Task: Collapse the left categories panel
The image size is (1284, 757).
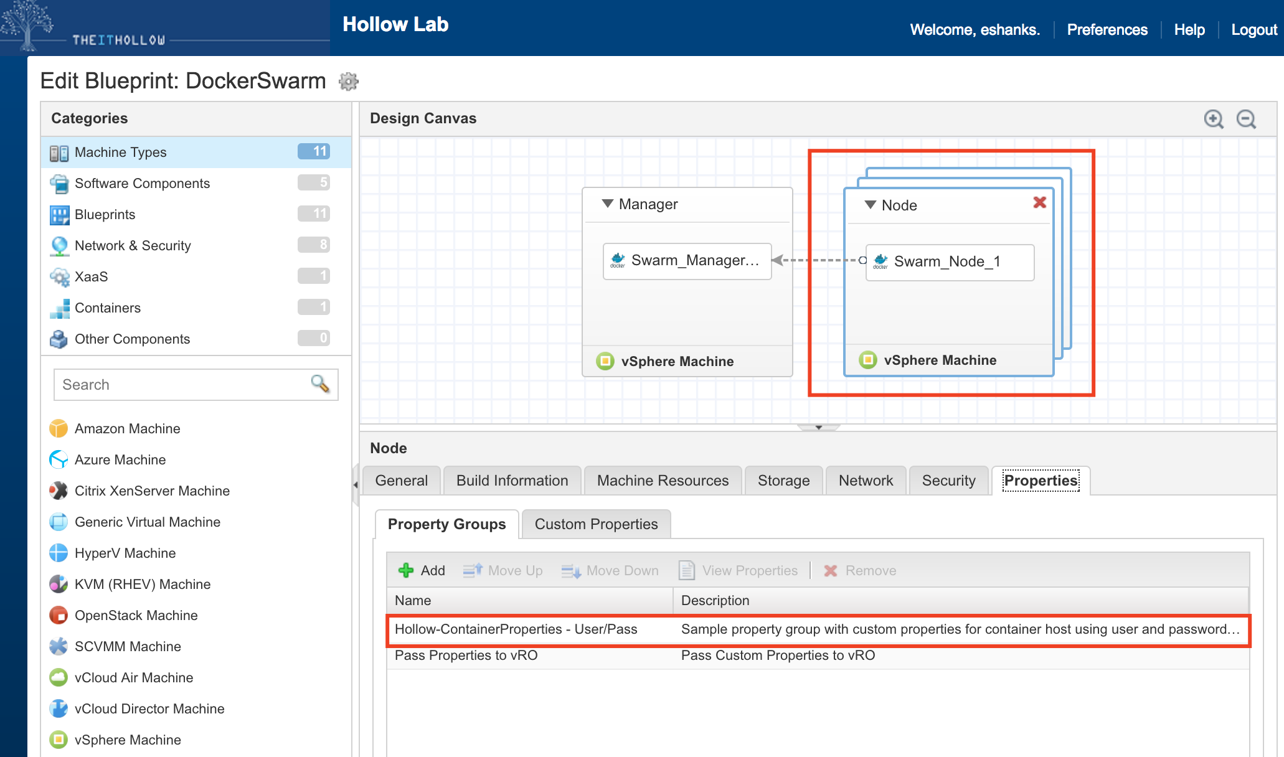Action: tap(356, 484)
